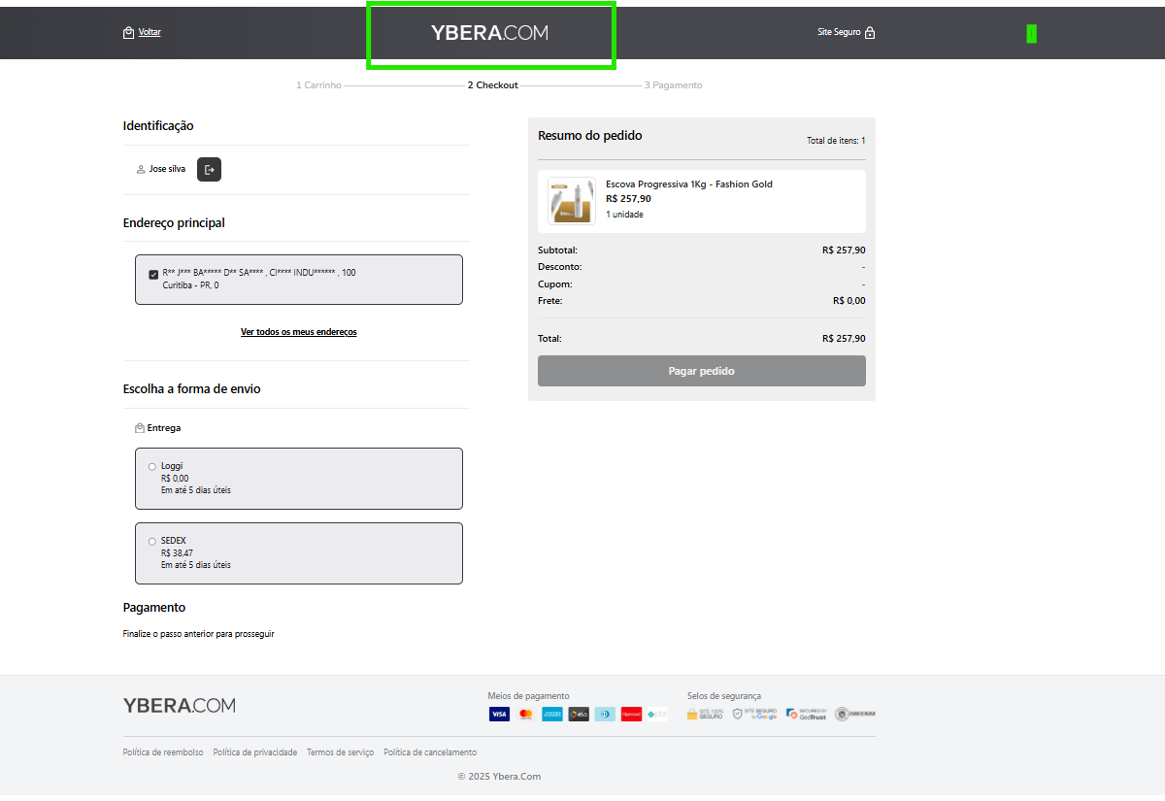
Task: Click the Site 100% Seguro security seal
Action: pyautogui.click(x=706, y=714)
